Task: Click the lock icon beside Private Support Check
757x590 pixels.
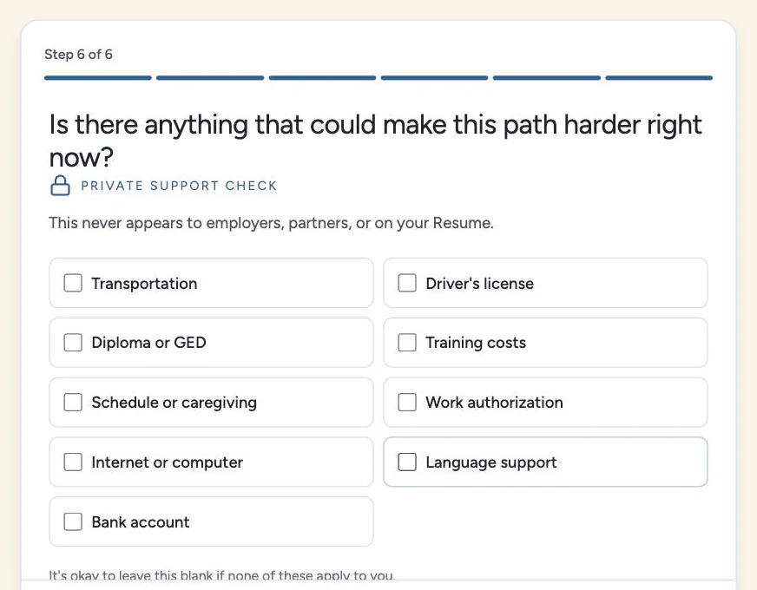Action: [61, 186]
